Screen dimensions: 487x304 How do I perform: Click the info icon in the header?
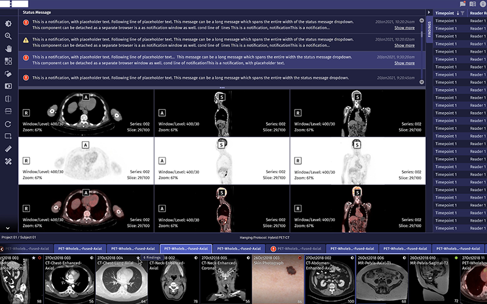click(x=483, y=4)
